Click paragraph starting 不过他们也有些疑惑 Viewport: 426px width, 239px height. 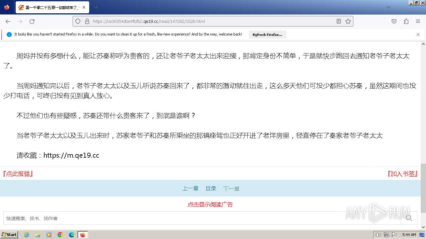tap(106, 116)
